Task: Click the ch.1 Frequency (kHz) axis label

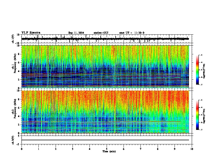Action: coord(14,63)
